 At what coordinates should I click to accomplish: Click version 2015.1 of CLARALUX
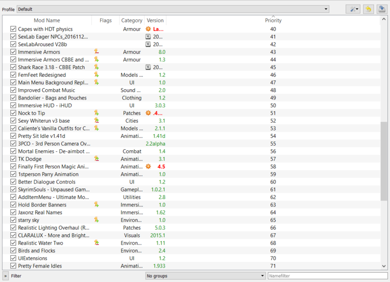158,235
